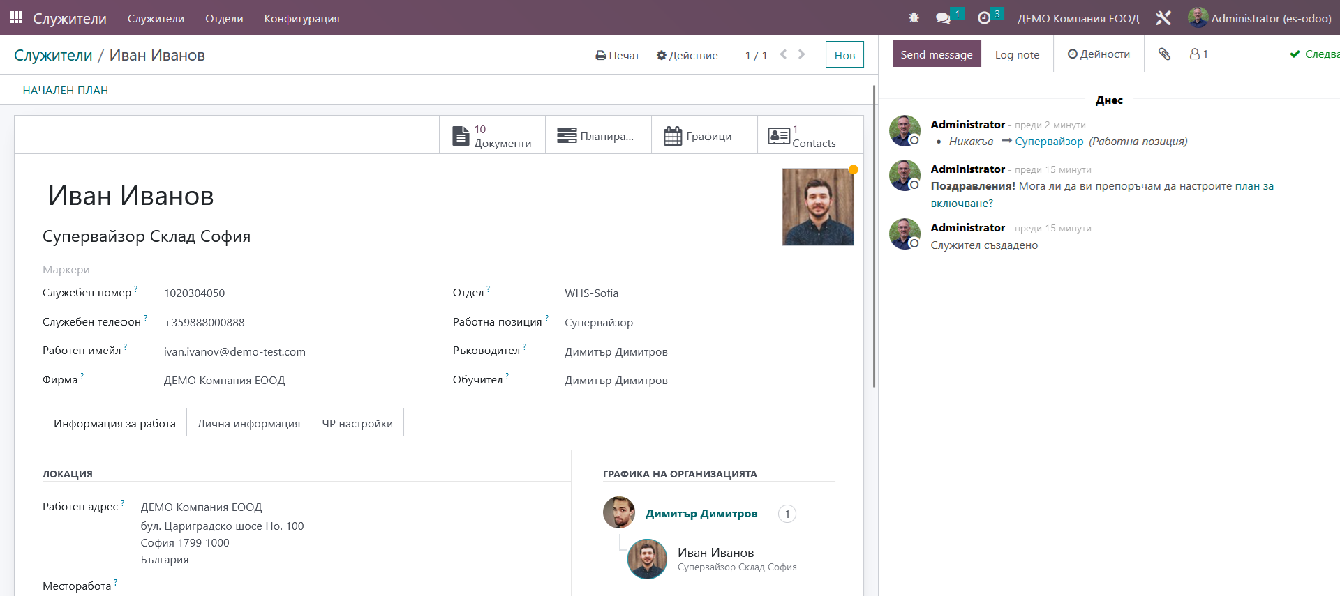Viewport: 1340px width, 596px height.
Task: Open the 1 Contacts smart button
Action: 810,135
